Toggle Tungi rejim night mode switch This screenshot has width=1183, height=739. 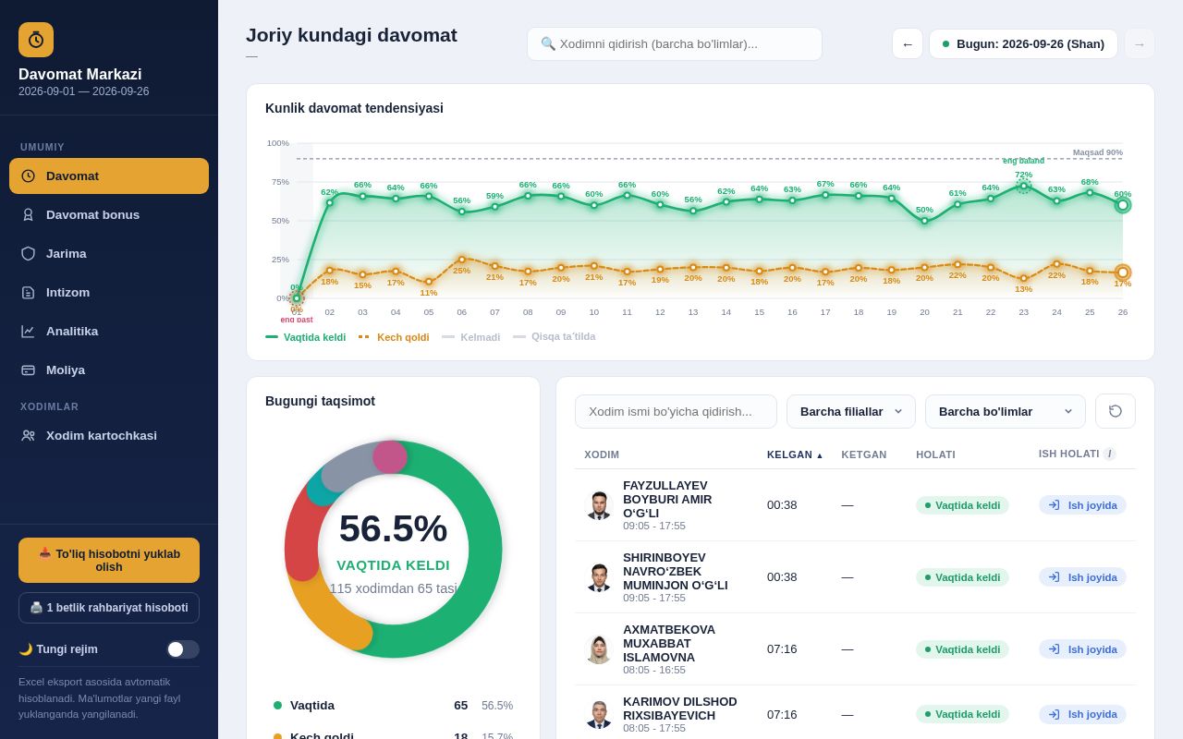point(183,649)
